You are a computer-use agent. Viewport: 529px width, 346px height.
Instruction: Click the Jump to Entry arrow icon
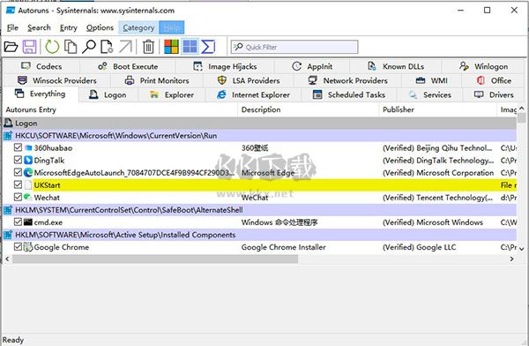(x=125, y=47)
